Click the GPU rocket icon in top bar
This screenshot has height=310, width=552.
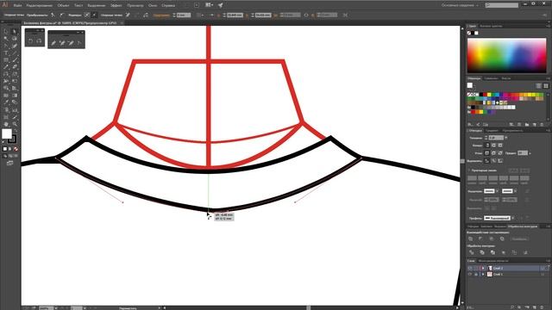(221, 5)
